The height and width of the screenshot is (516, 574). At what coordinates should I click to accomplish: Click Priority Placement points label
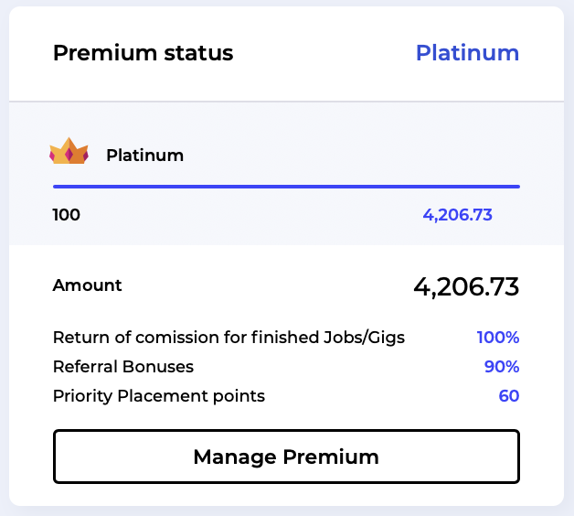tap(159, 396)
